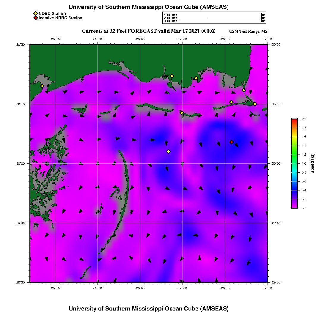Click the 1.00 kts arrow in the scale legend

[x=250, y=15]
